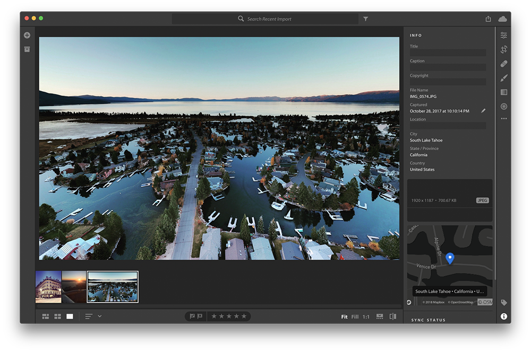Image resolution: width=531 pixels, height=352 pixels.
Task: Click the Add Photos plus icon
Action: (27, 35)
